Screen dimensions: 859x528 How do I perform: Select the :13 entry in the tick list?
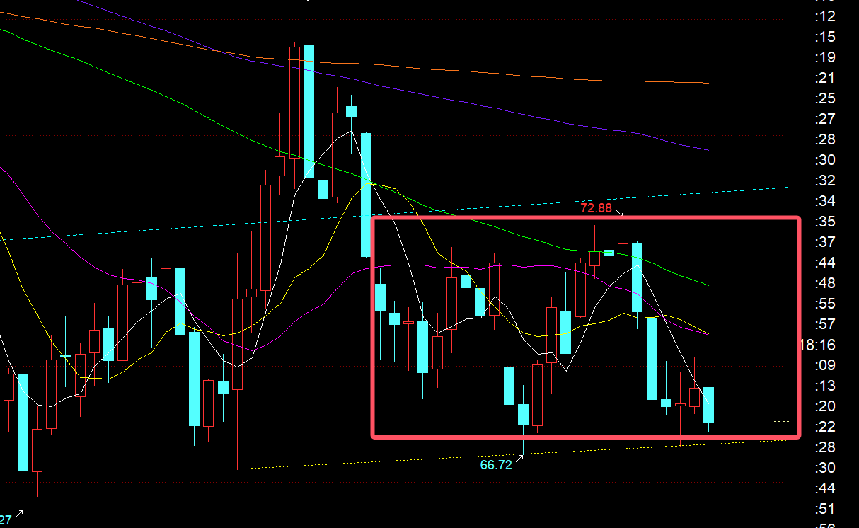(824, 386)
